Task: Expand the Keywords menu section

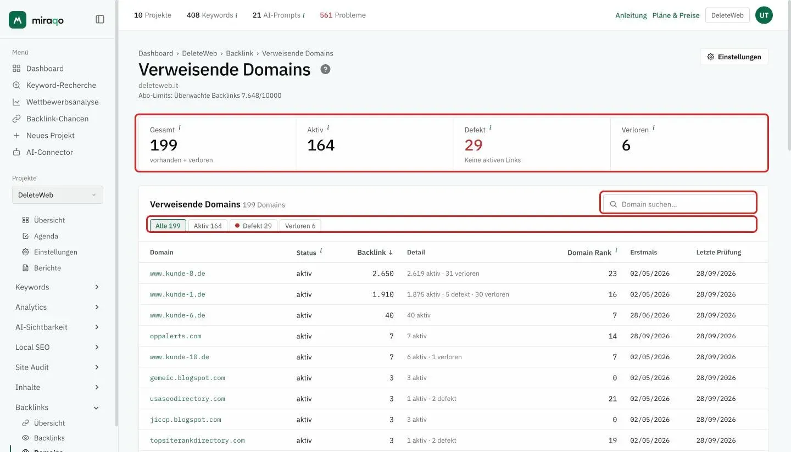Action: click(x=57, y=287)
